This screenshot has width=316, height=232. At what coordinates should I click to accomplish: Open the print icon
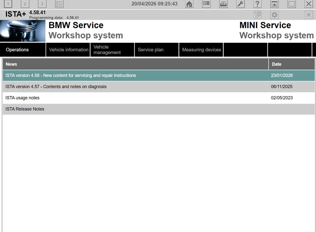coord(223,4)
